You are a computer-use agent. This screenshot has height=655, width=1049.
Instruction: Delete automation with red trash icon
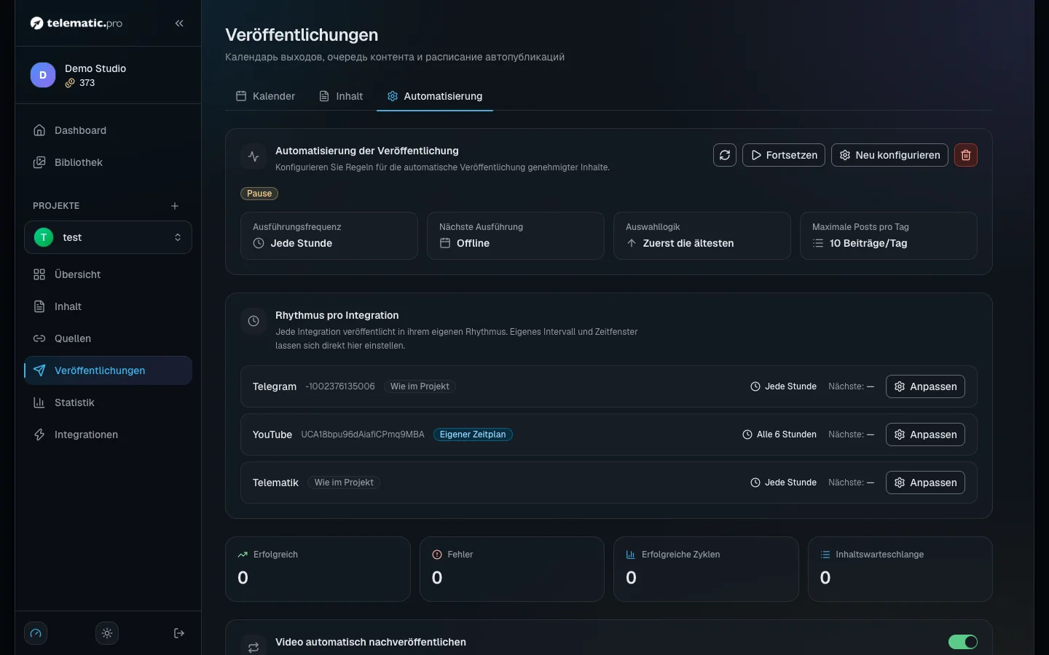[966, 155]
